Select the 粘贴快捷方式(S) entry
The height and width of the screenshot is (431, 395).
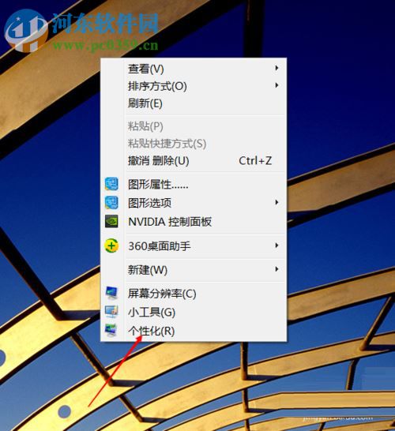point(194,144)
